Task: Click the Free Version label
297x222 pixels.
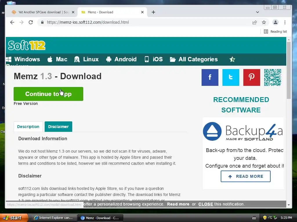Action: [26, 103]
